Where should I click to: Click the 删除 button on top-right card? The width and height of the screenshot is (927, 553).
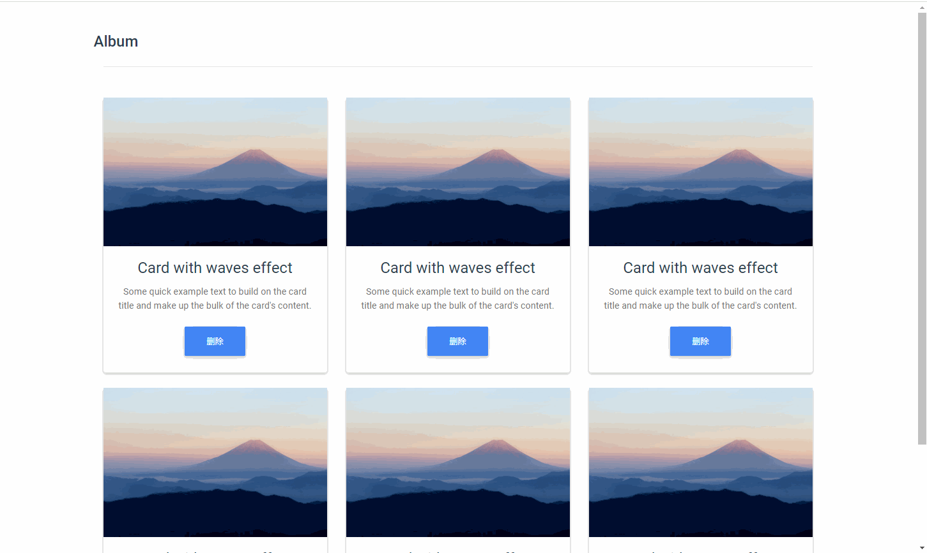click(x=700, y=341)
